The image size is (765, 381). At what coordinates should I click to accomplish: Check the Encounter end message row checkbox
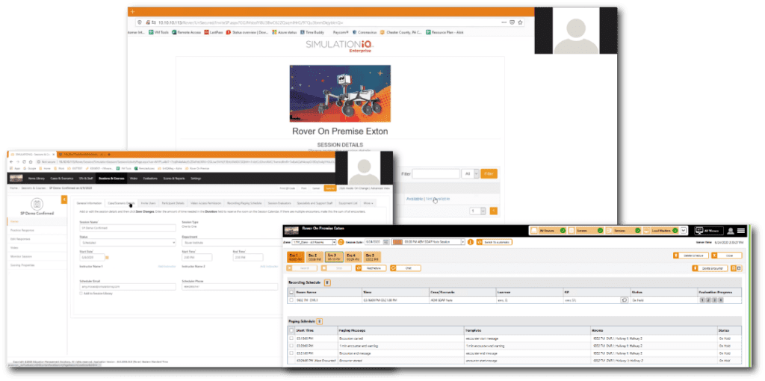pos(291,353)
